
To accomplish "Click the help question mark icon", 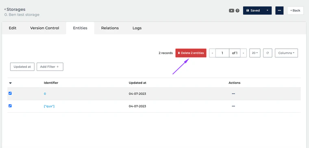I will coord(237,11).
